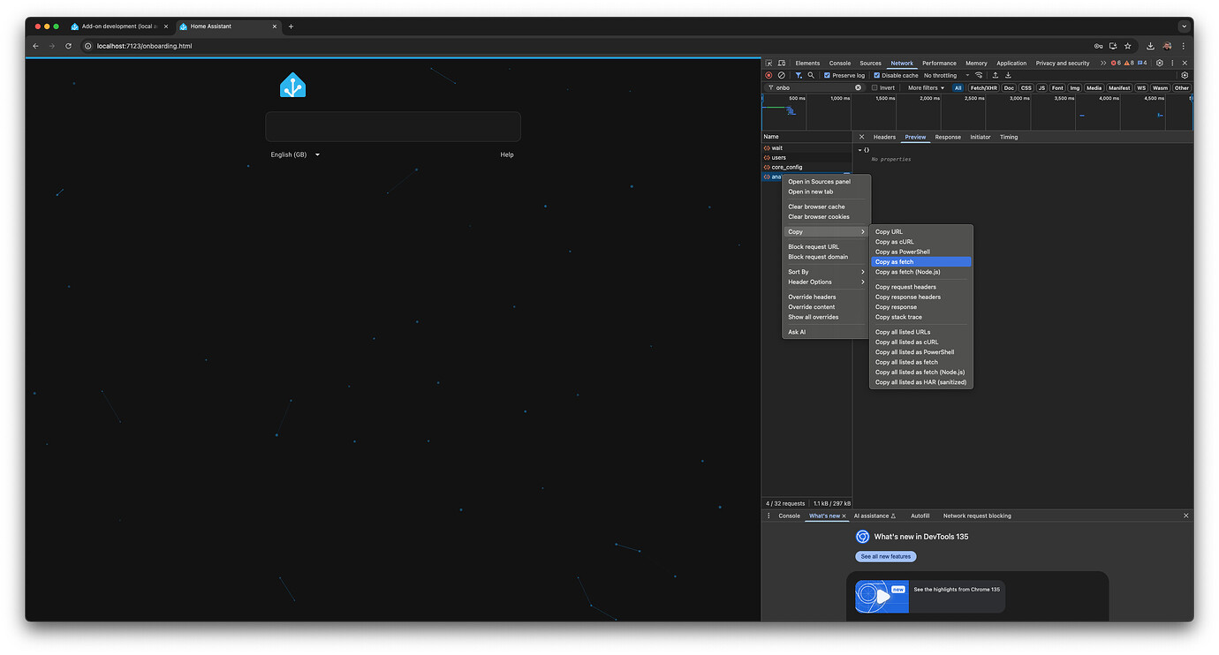Stop recording network log with red record icon
Viewport: 1219px width, 655px height.
coord(768,75)
